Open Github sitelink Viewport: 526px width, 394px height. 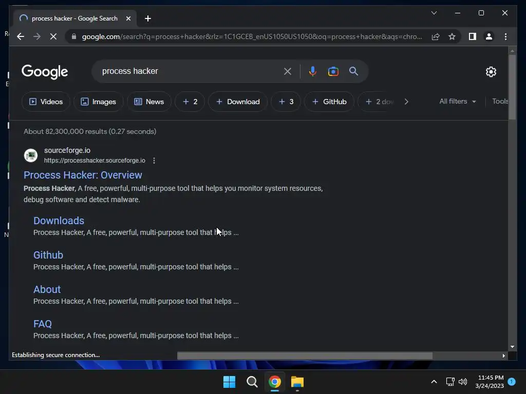48,255
